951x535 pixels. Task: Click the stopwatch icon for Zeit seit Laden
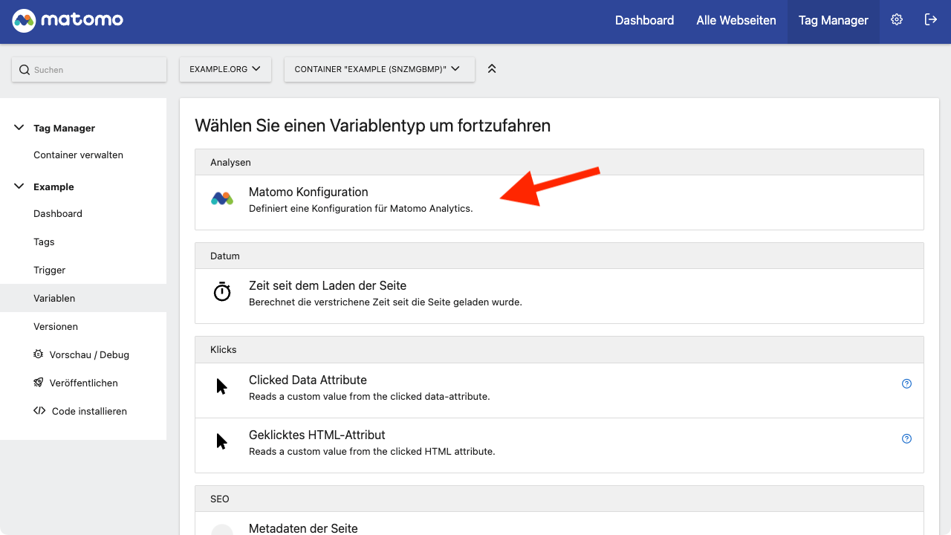coord(222,292)
